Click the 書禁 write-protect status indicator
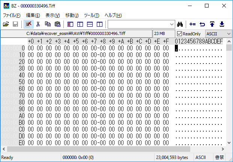The height and width of the screenshot is (162, 233). (219, 157)
